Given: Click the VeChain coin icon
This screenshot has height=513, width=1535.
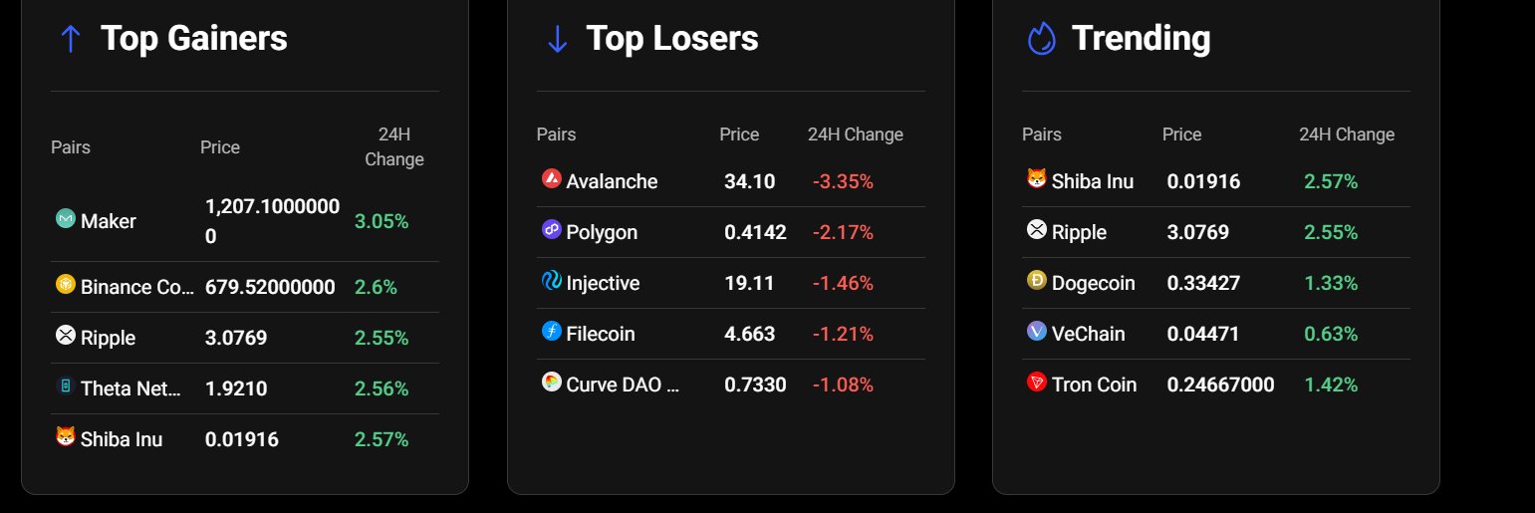Looking at the screenshot, I should tap(1036, 331).
